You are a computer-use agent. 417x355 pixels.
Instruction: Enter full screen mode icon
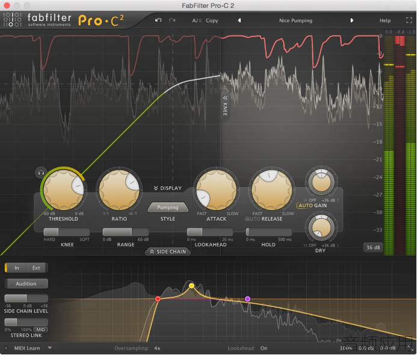point(409,20)
